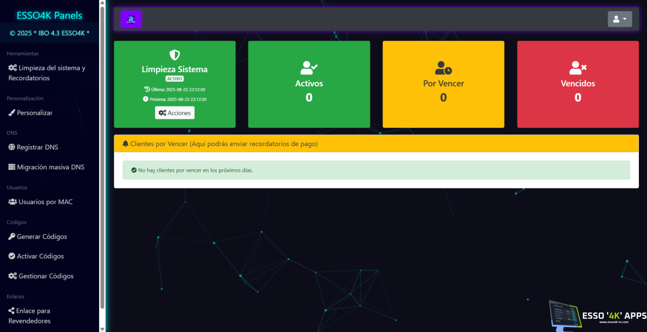Open Gestionar Códigos page
Viewport: 647px width, 332px height.
pyautogui.click(x=45, y=276)
